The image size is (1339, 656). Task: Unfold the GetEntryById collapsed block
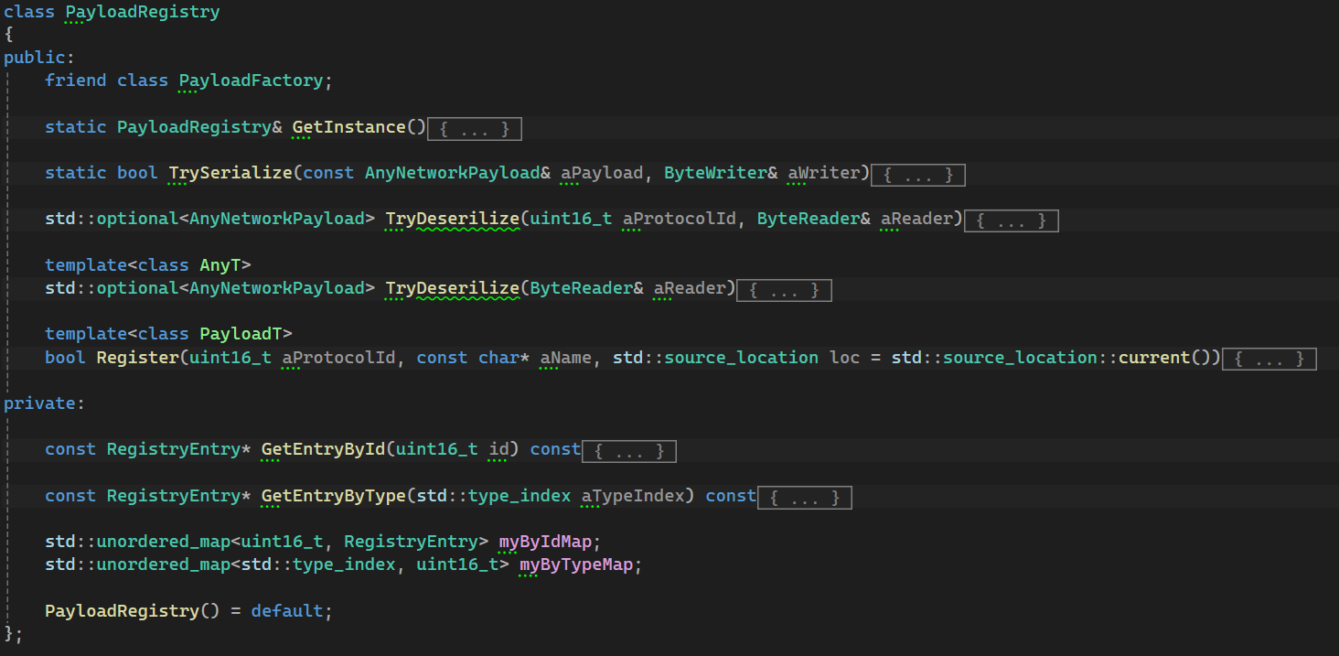click(x=629, y=451)
